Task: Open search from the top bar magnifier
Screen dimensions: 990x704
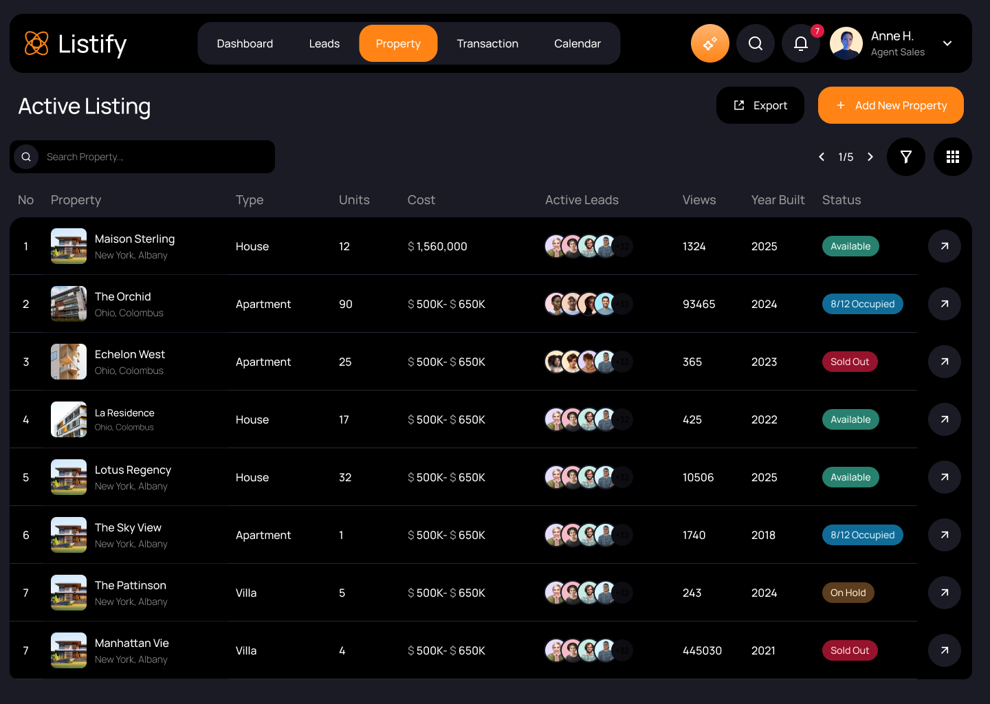Action: 755,43
